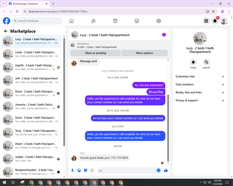Expand Privacy & support section
233x186 pixels.
(200, 100)
